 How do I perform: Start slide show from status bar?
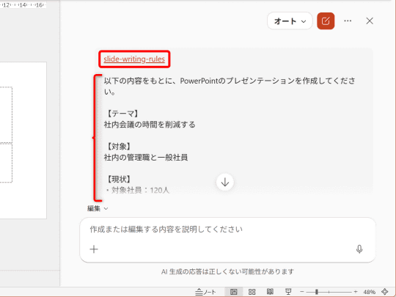(x=288, y=292)
